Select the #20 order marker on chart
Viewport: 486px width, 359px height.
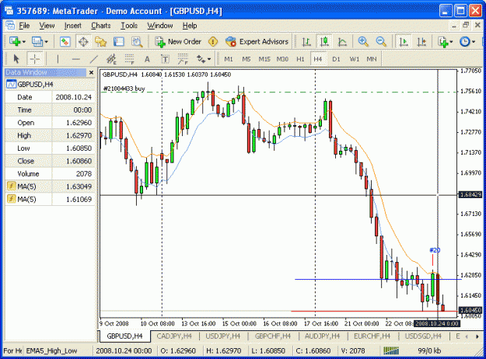pos(435,250)
